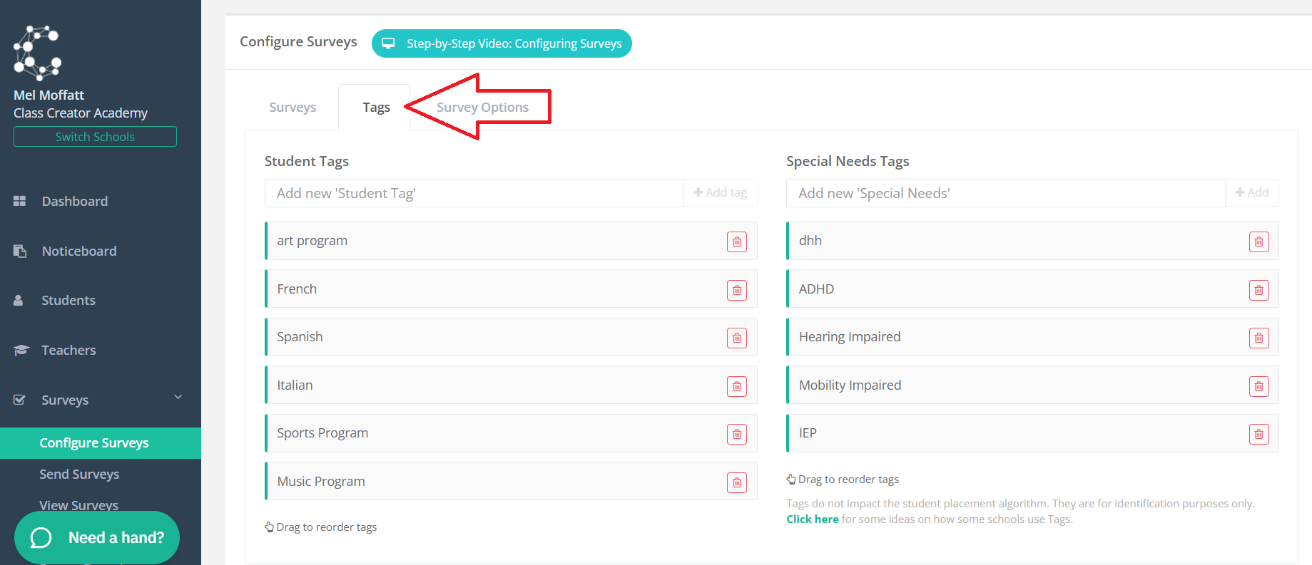Select the IEP tag row

click(1032, 433)
